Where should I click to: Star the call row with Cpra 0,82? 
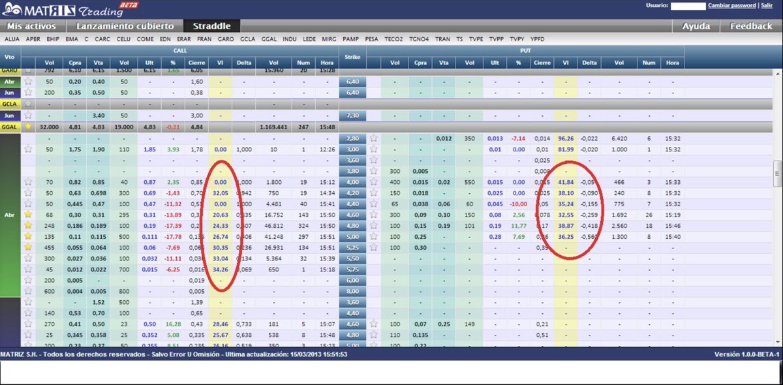click(x=28, y=182)
